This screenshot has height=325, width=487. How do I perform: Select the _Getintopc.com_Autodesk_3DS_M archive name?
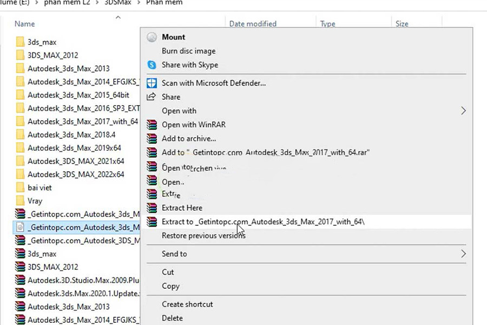pyautogui.click(x=83, y=240)
